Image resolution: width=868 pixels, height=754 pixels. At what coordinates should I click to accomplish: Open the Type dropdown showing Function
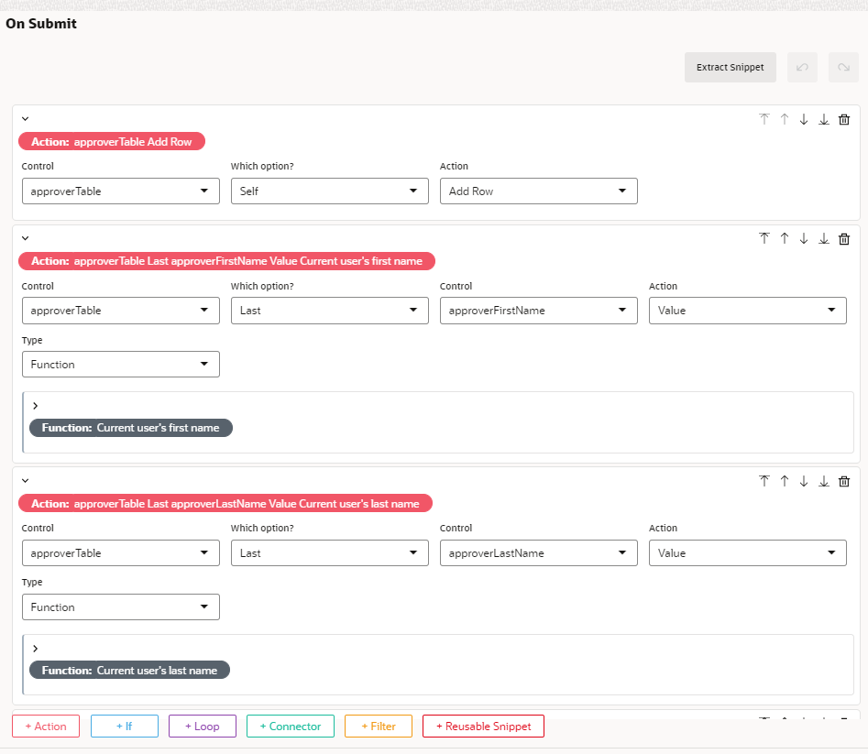120,364
